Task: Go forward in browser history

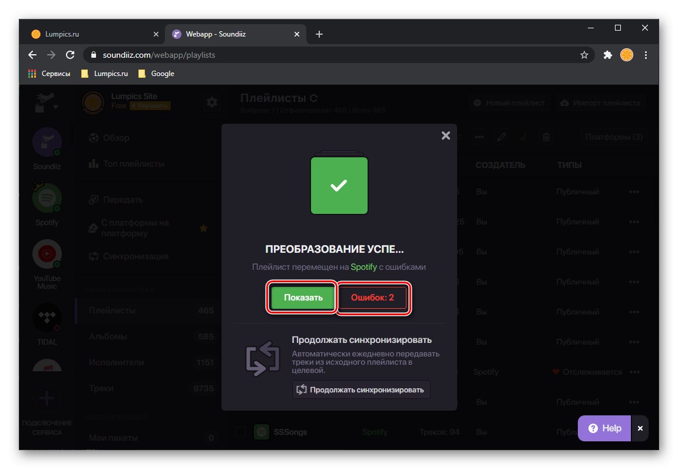Action: click(51, 55)
